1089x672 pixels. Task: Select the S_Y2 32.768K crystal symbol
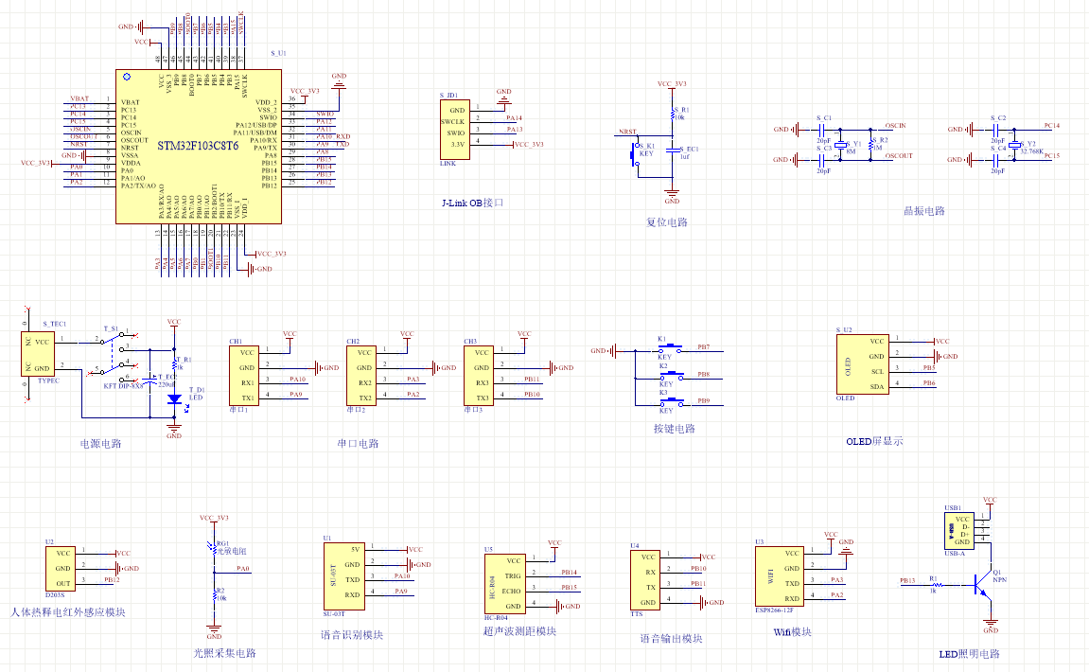click(1014, 145)
